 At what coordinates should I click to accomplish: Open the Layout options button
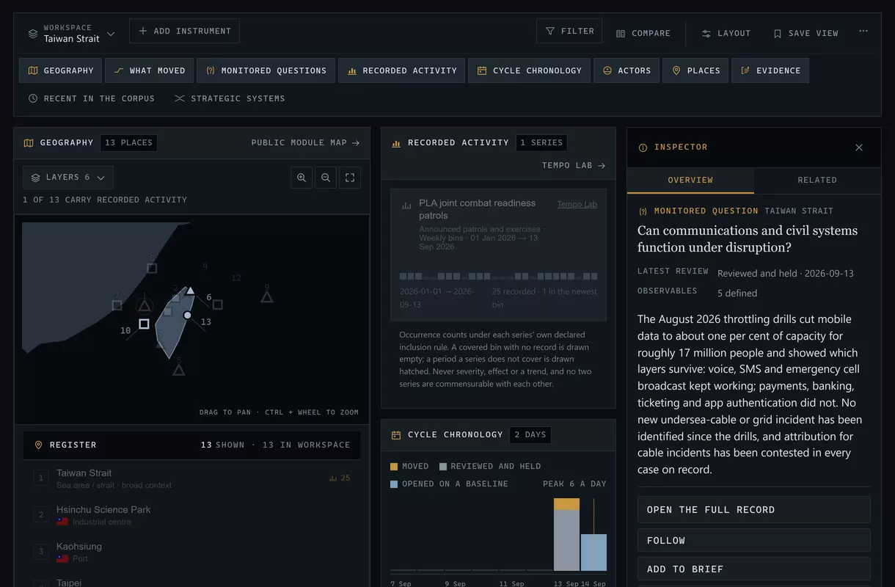[x=726, y=34]
